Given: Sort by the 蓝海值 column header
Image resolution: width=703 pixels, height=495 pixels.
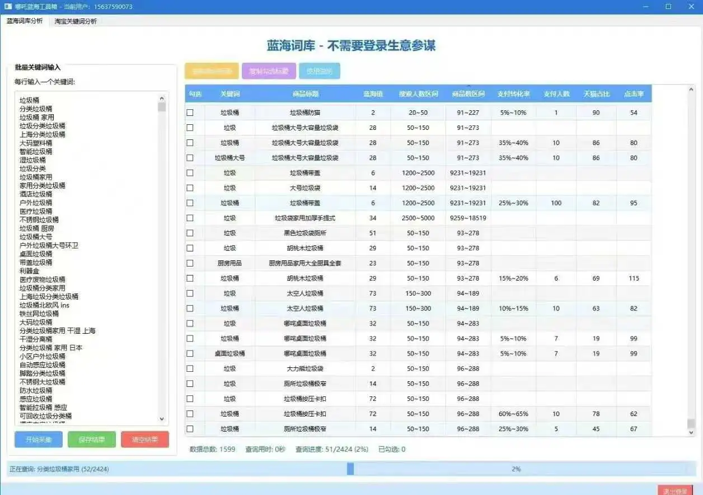Looking at the screenshot, I should pos(373,94).
